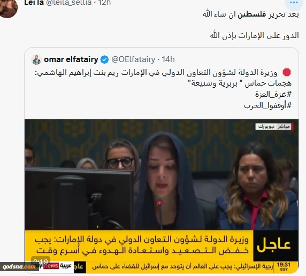Click omar elfatairy's small avatar
Screen dimensions: 306x276
[36, 59]
